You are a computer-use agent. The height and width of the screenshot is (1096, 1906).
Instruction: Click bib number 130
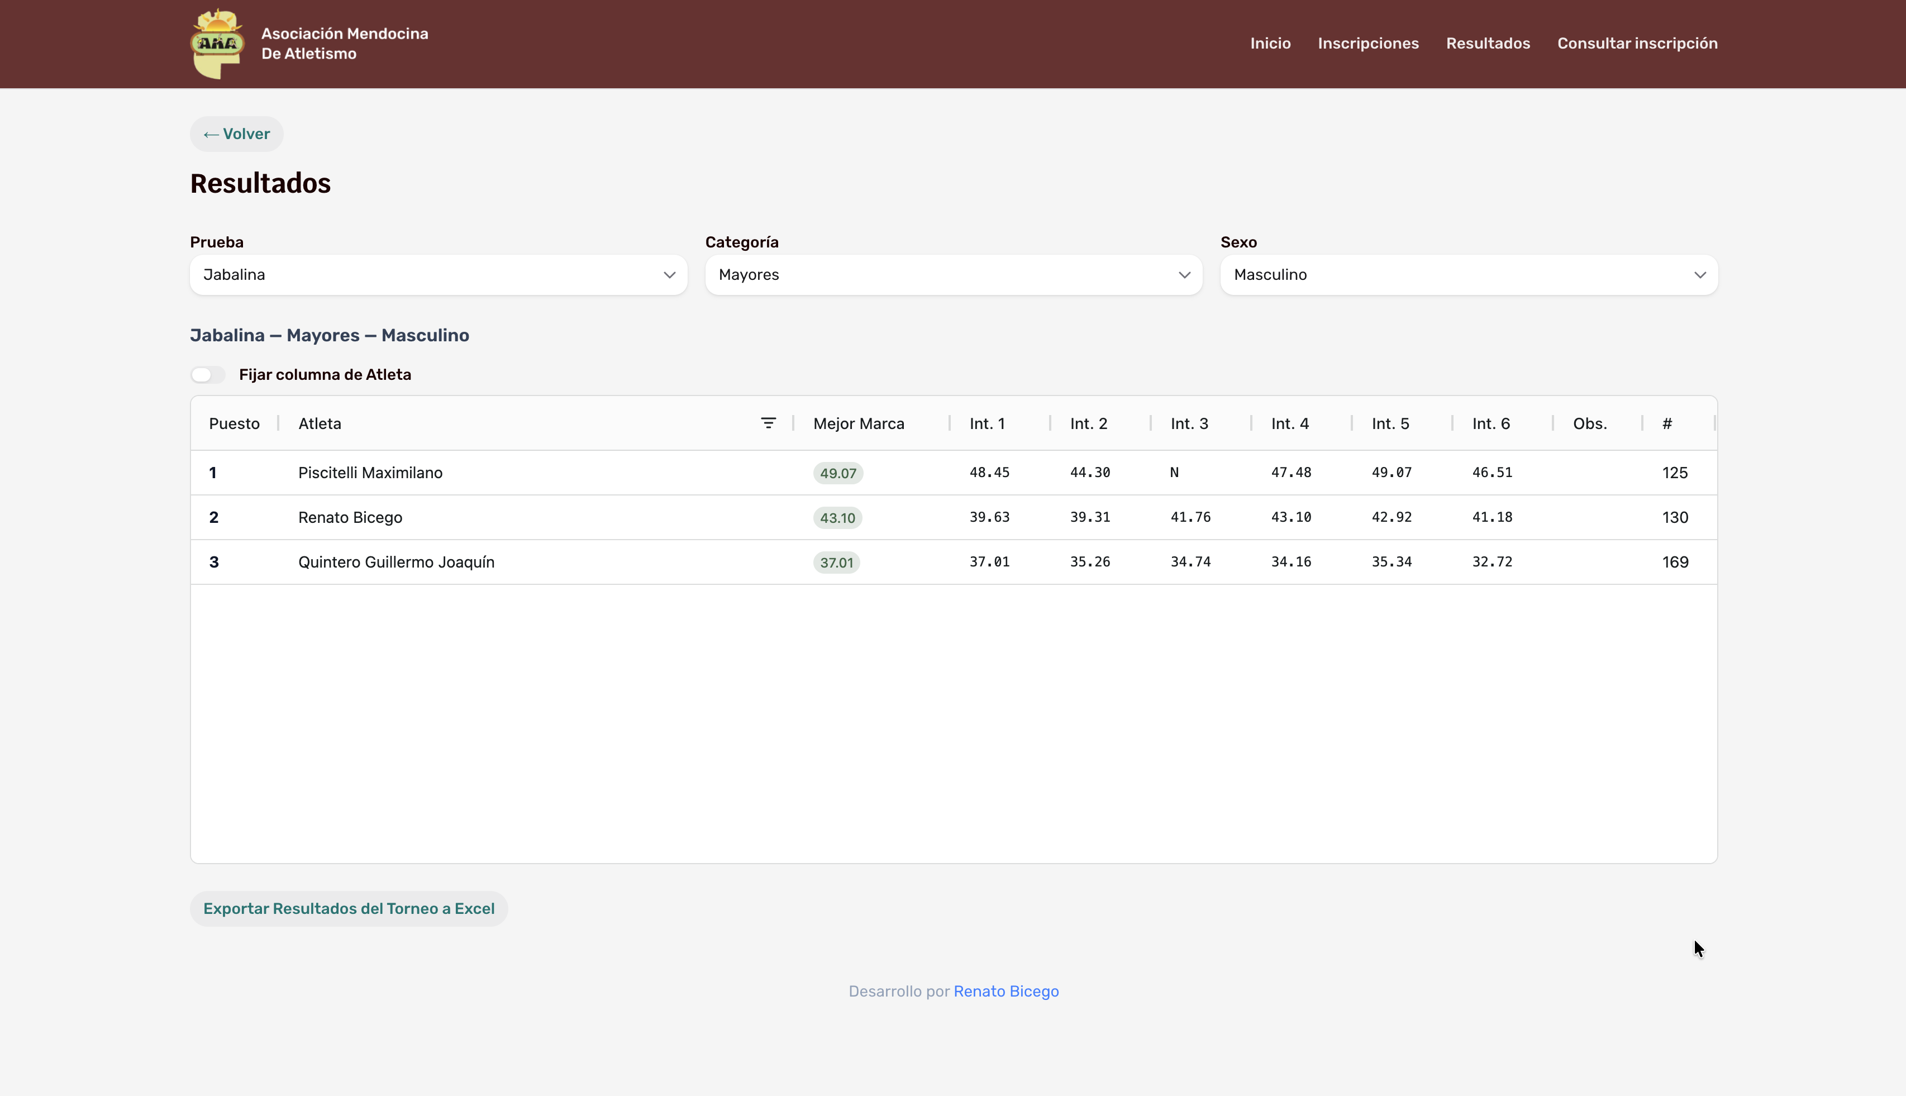coord(1675,517)
